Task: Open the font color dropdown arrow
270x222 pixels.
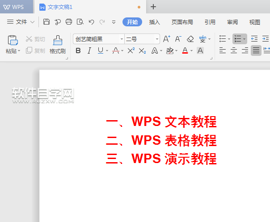Action: click(191, 51)
